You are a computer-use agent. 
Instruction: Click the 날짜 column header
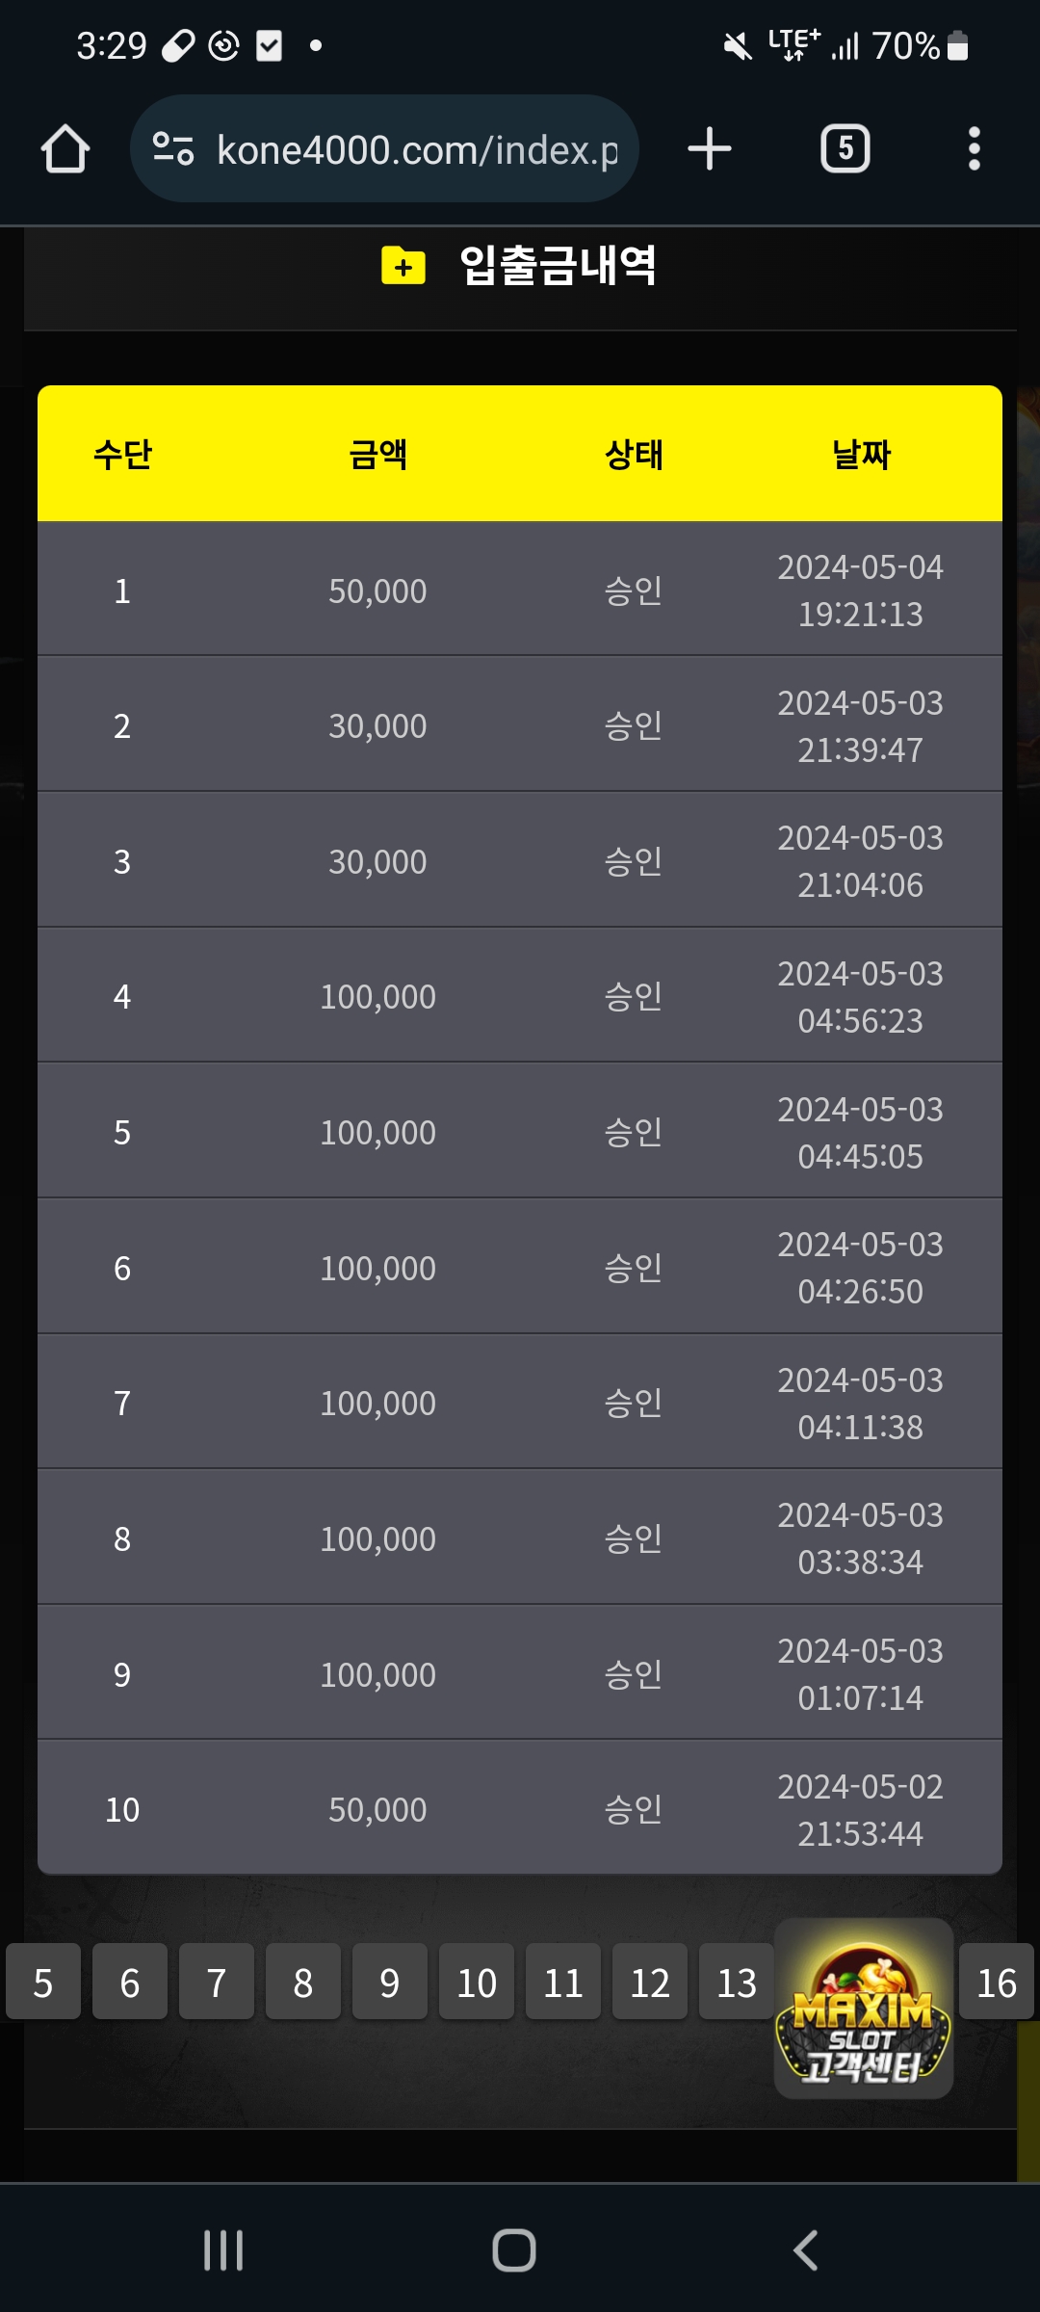tap(861, 454)
